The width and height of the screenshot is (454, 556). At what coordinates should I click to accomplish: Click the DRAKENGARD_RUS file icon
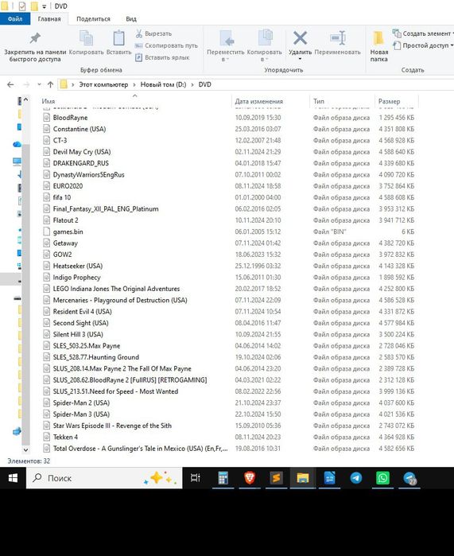(46, 163)
